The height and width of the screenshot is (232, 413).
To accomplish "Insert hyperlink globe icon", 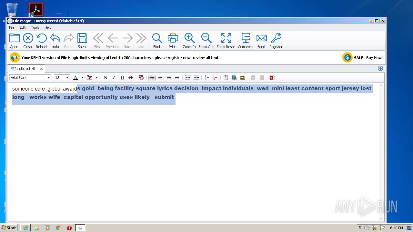I will point(234,78).
